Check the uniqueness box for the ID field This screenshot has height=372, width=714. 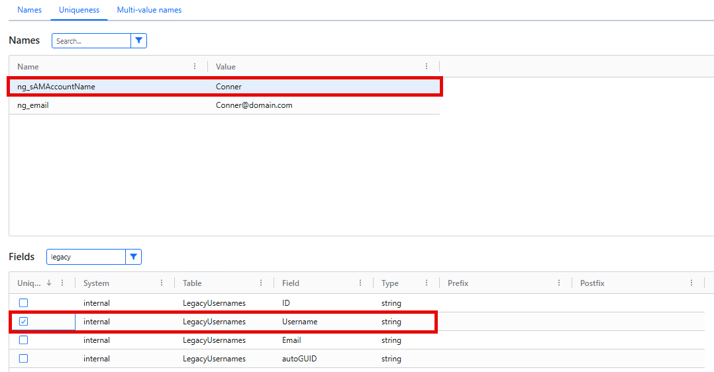24,302
